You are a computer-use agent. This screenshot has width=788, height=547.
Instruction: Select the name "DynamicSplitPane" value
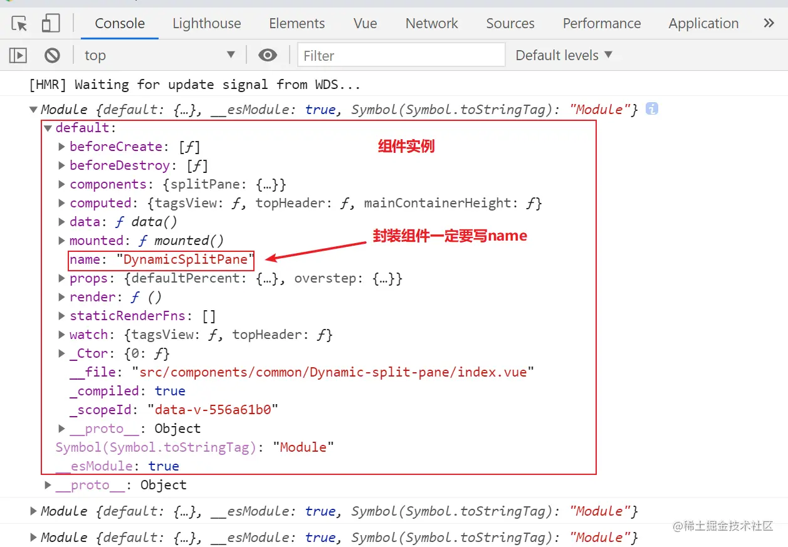click(186, 259)
